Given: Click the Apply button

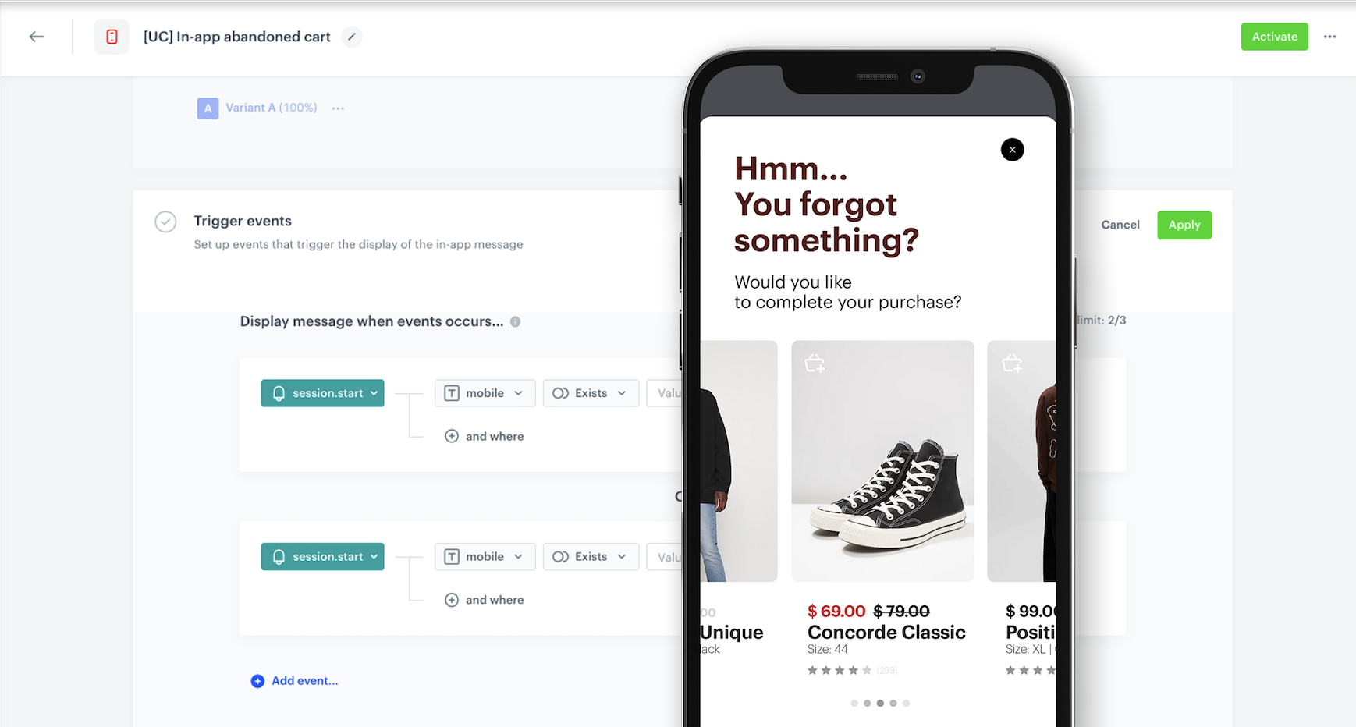Looking at the screenshot, I should pyautogui.click(x=1184, y=225).
